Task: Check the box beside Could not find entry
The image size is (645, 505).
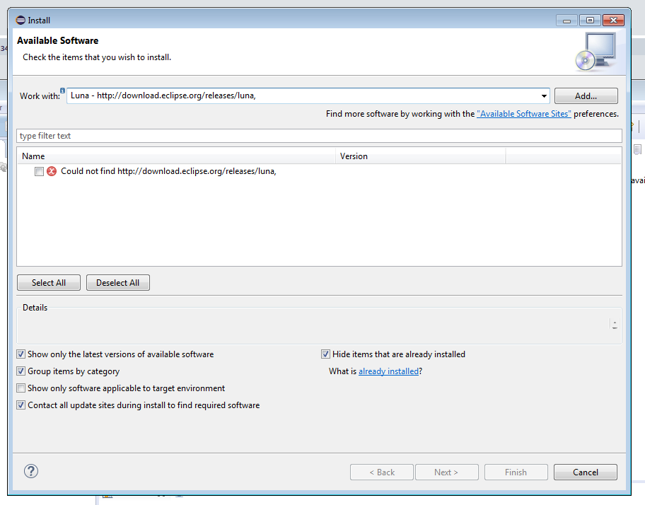Action: [x=39, y=171]
